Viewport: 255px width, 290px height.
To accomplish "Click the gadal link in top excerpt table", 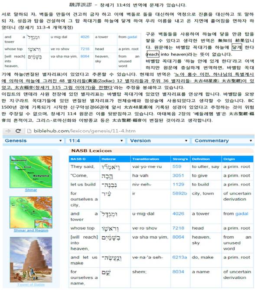I will 132,37.
